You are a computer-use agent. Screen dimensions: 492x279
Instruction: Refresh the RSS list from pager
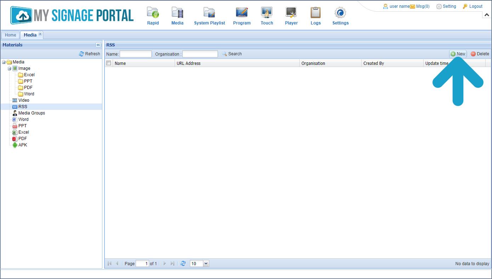click(183, 263)
